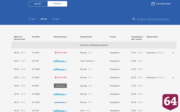Select flight number DP-329
The image size is (180, 112).
tap(35, 110)
